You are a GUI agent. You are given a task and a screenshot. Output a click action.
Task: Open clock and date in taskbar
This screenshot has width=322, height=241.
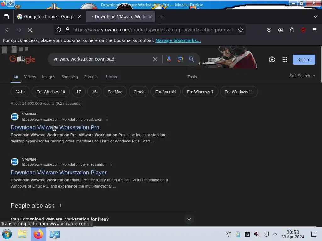(x=293, y=234)
